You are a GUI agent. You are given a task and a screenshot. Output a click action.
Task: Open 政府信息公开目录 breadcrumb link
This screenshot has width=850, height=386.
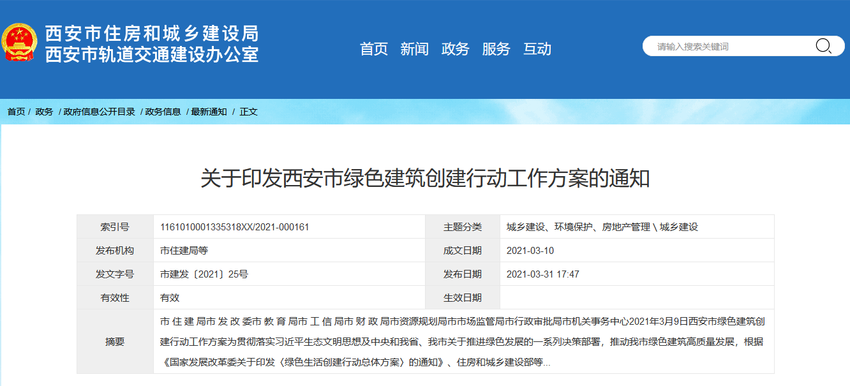click(x=99, y=112)
